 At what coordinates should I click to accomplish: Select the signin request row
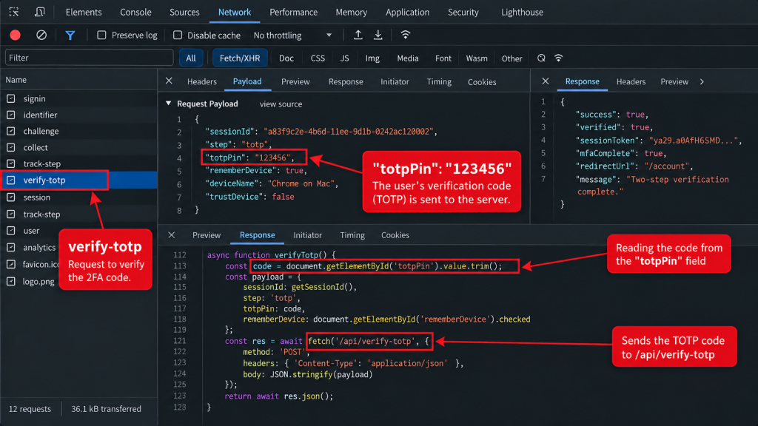[x=78, y=98]
